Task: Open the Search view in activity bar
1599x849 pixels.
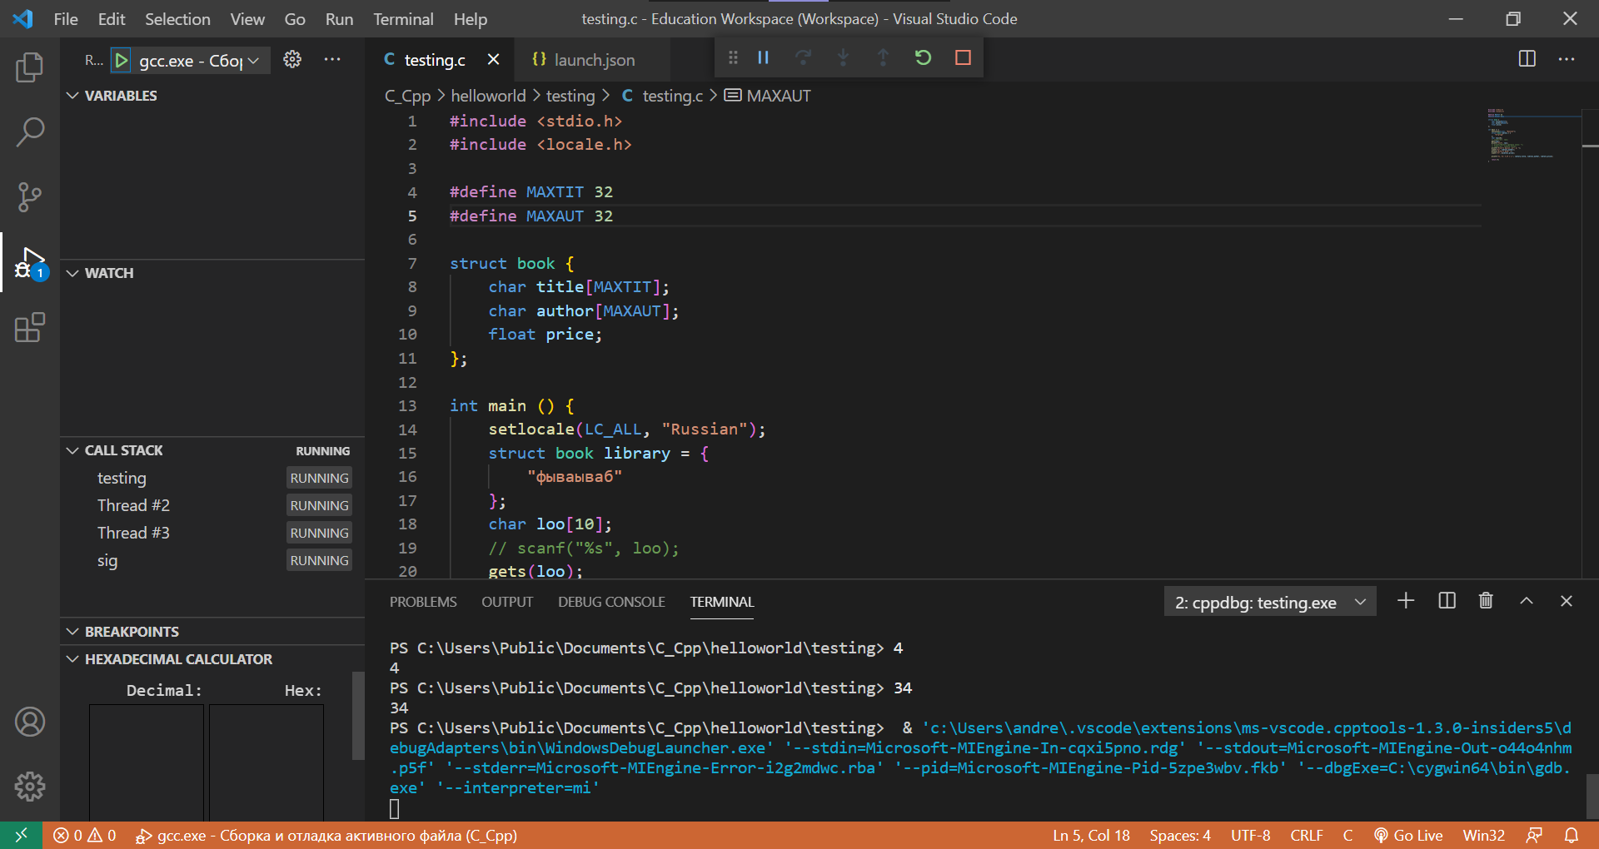Action: (30, 132)
